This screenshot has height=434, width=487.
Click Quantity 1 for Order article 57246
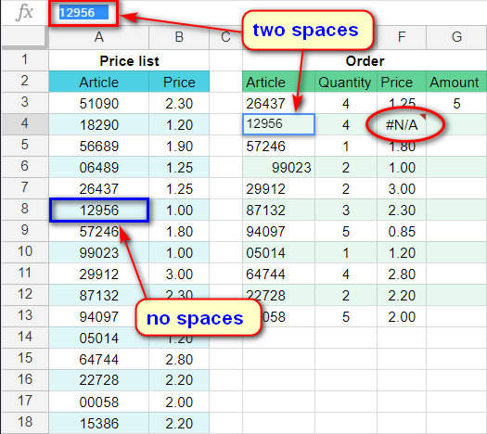[x=346, y=147]
